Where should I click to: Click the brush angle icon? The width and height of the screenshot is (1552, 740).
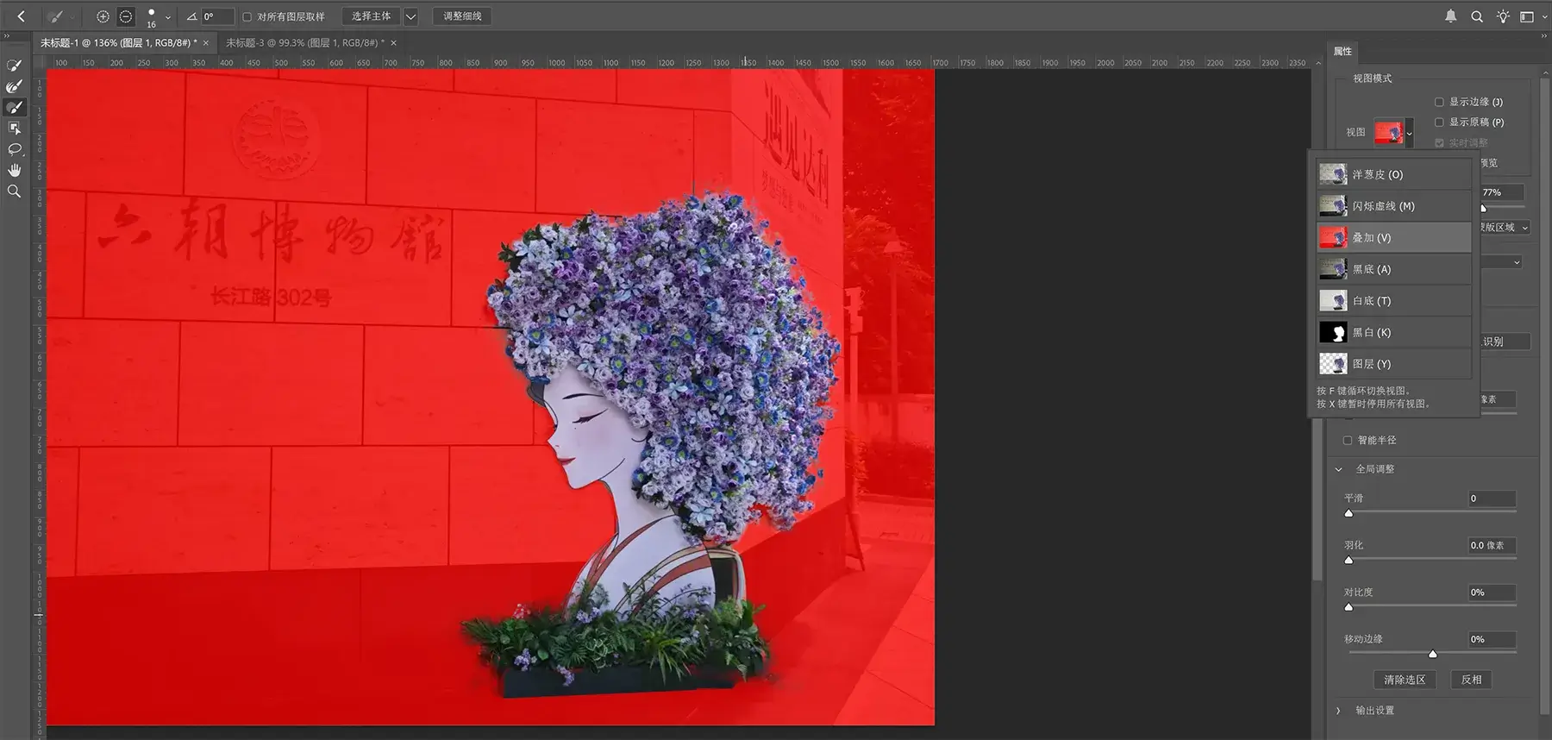[x=191, y=16]
